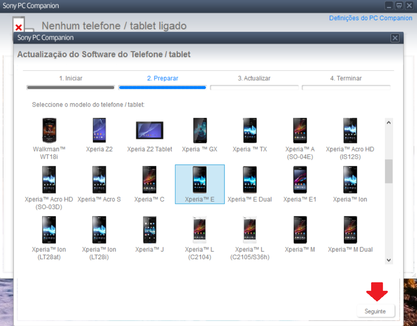
Task: Select the Xperia C phone icon
Action: (149, 181)
